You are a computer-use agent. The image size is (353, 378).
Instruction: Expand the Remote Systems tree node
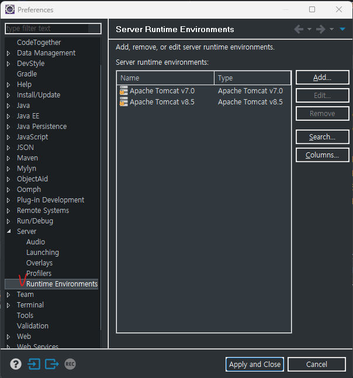(8, 211)
